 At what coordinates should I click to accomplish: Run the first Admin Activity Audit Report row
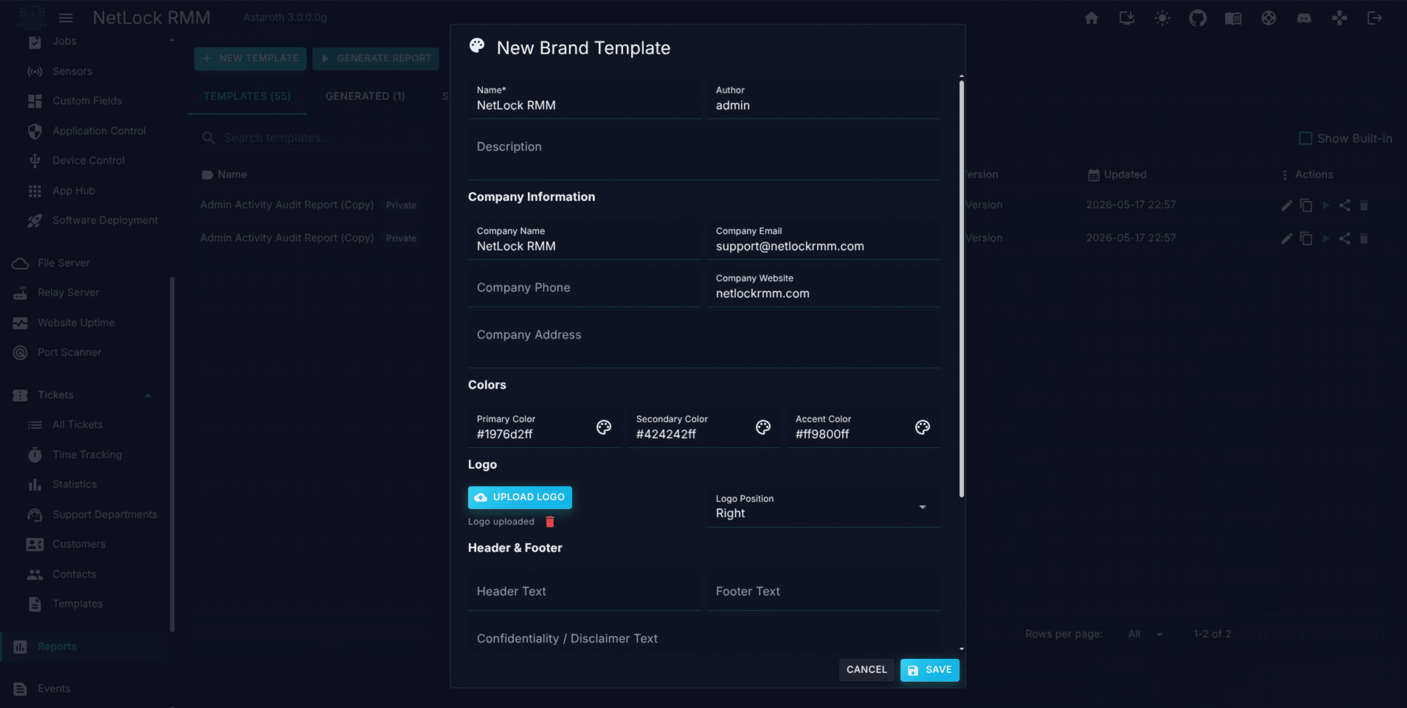1325,205
